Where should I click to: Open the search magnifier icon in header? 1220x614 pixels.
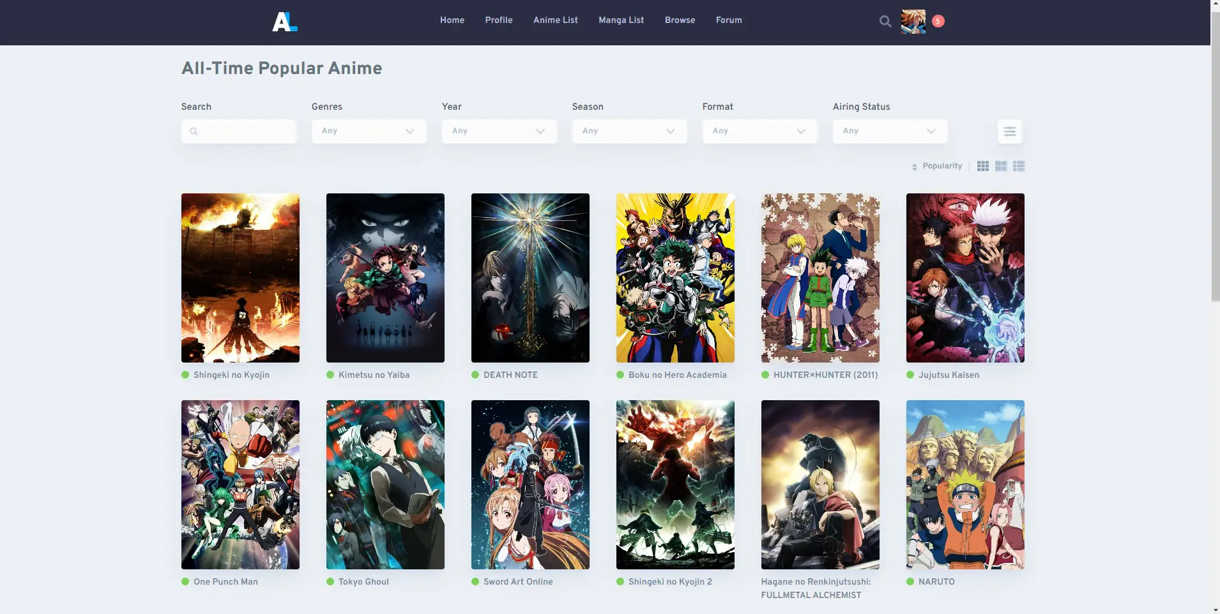tap(885, 21)
